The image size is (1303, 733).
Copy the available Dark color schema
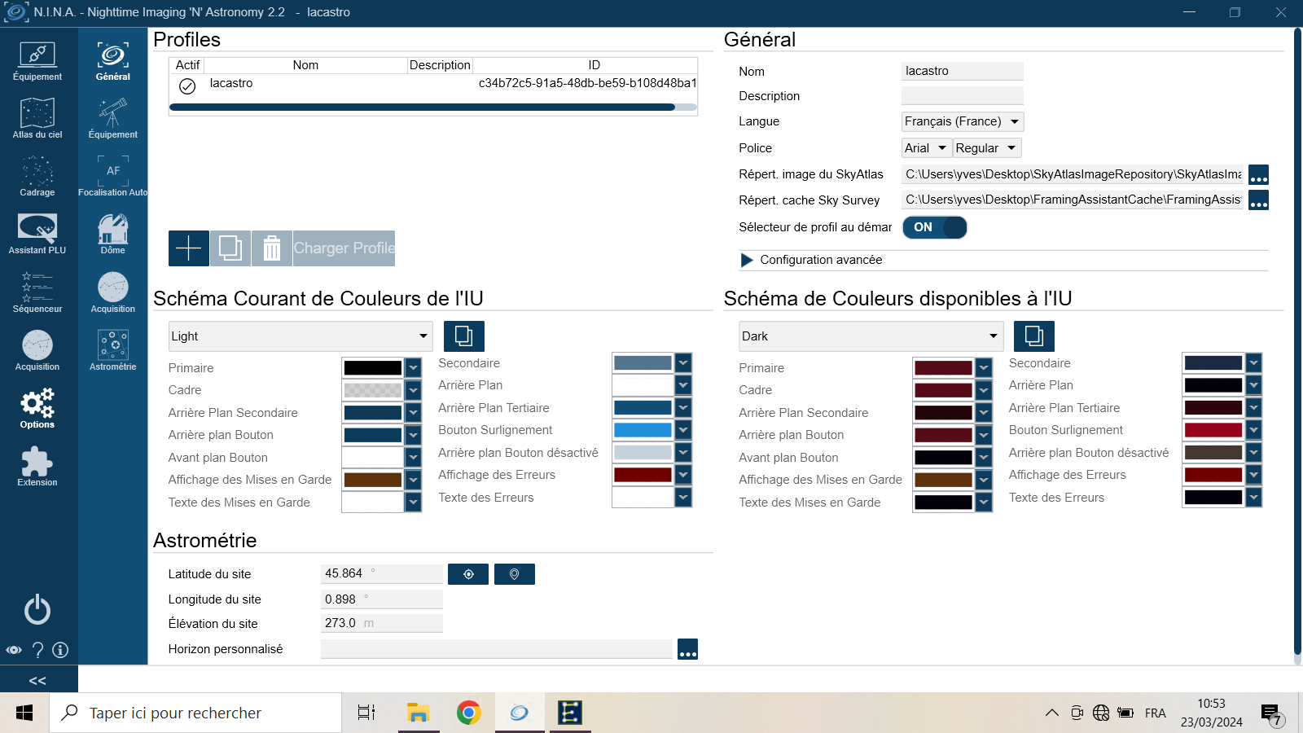1034,336
